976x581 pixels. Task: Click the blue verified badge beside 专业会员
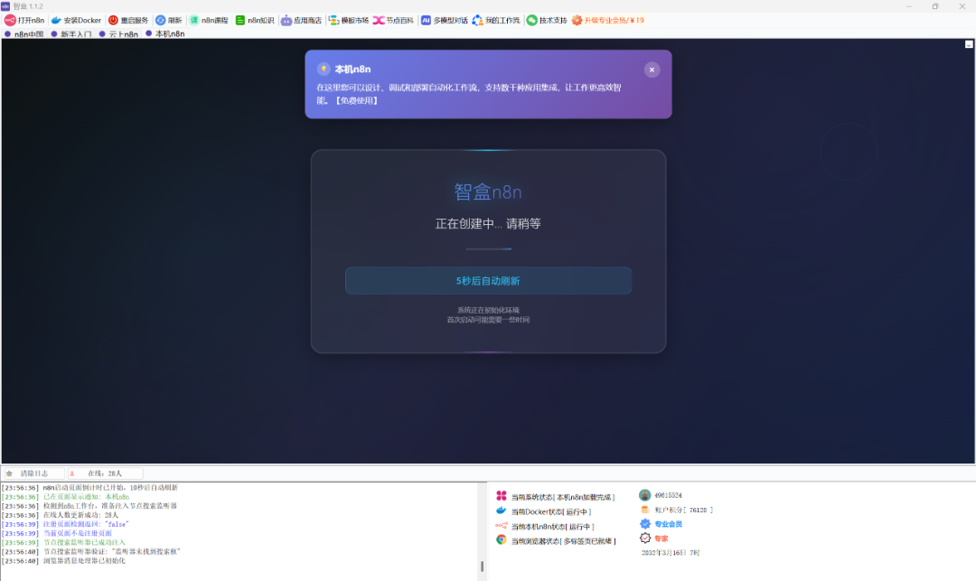pyautogui.click(x=645, y=524)
